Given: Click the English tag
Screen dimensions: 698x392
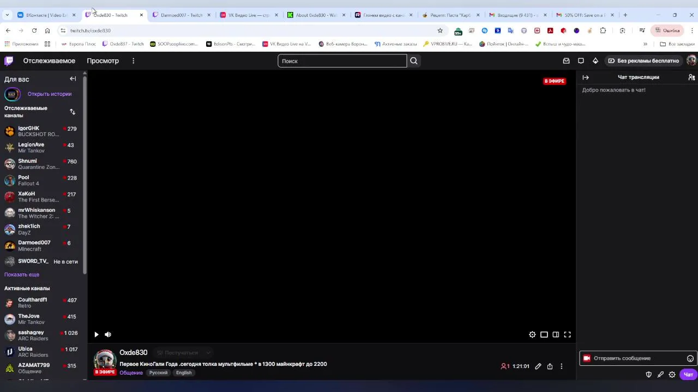Looking at the screenshot, I should pos(184,373).
